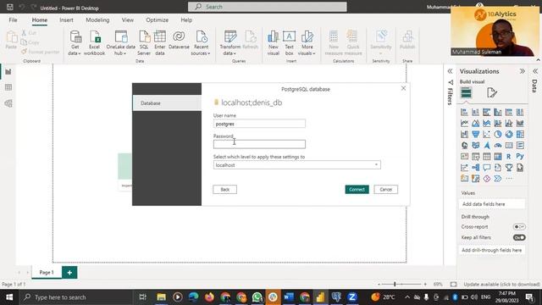Click Add data fields here well

click(492, 204)
